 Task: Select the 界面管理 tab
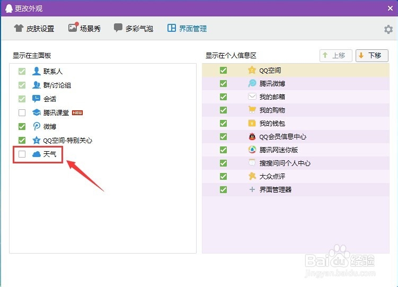pyautogui.click(x=187, y=28)
